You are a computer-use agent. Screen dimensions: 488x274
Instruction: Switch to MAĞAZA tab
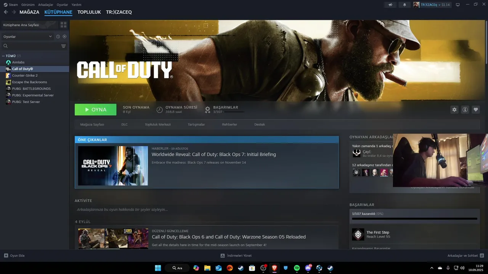29,12
